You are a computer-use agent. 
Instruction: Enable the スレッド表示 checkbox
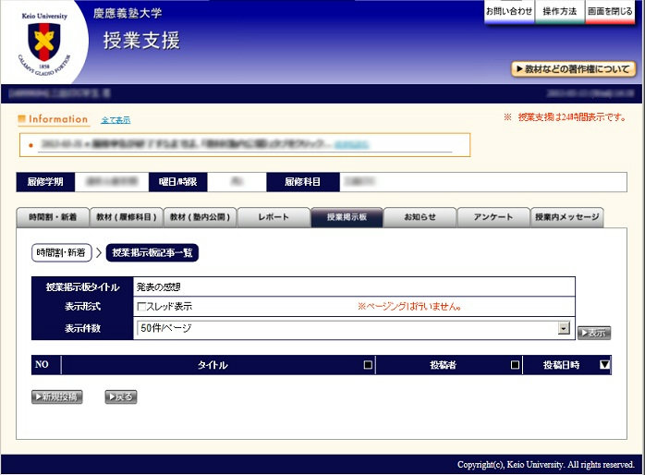(142, 307)
